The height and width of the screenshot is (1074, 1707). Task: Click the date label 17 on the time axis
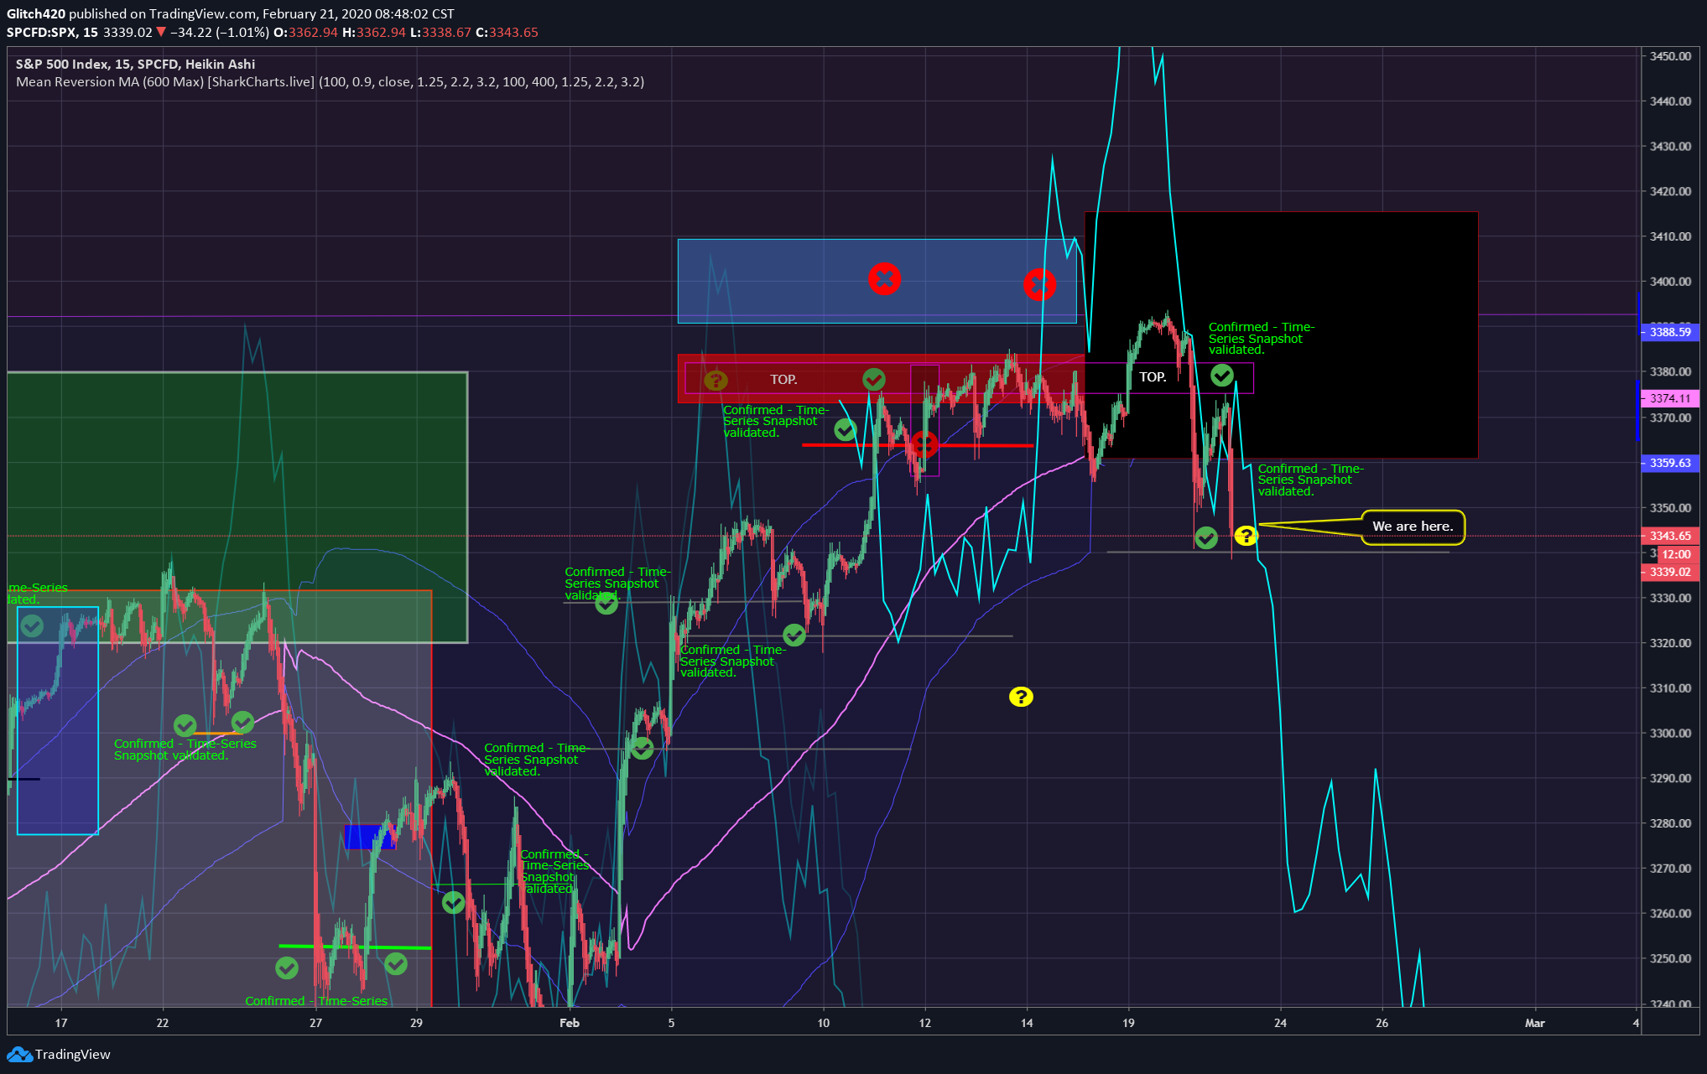pyautogui.click(x=61, y=1023)
